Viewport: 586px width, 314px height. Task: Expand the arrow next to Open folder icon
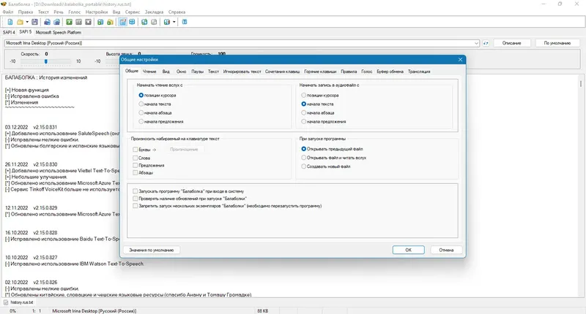(x=27, y=22)
